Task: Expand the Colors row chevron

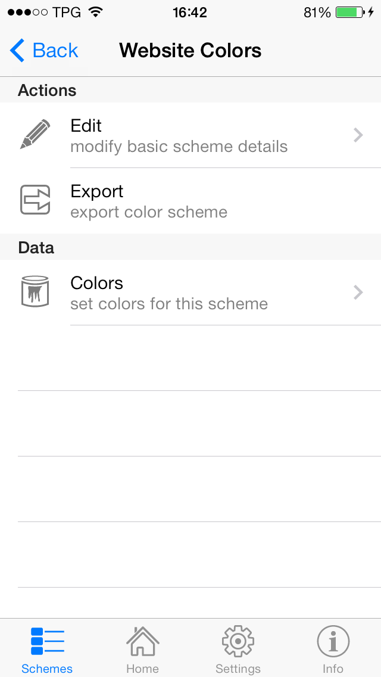Action: click(x=358, y=292)
